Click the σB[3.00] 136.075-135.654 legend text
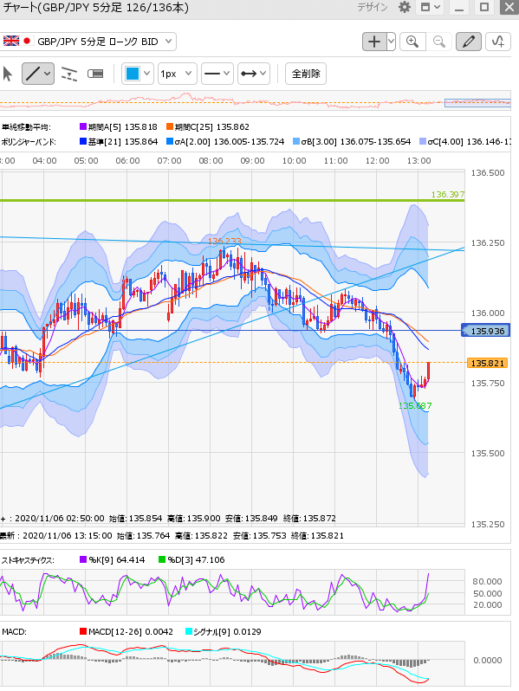Screen dimensions: 519x691 (356, 142)
